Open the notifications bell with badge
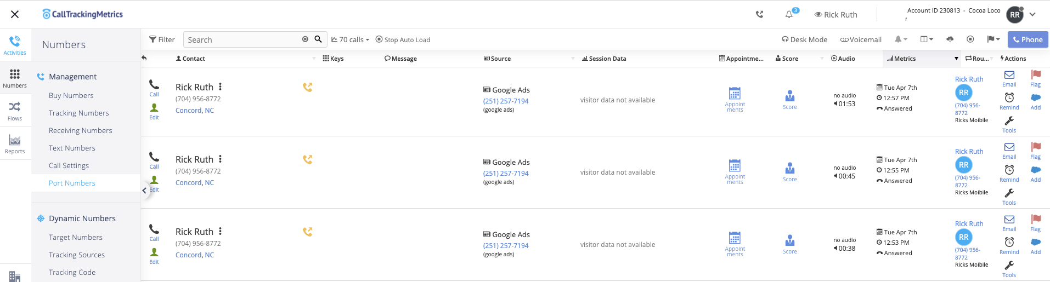Image resolution: width=1050 pixels, height=282 pixels. pyautogui.click(x=789, y=14)
